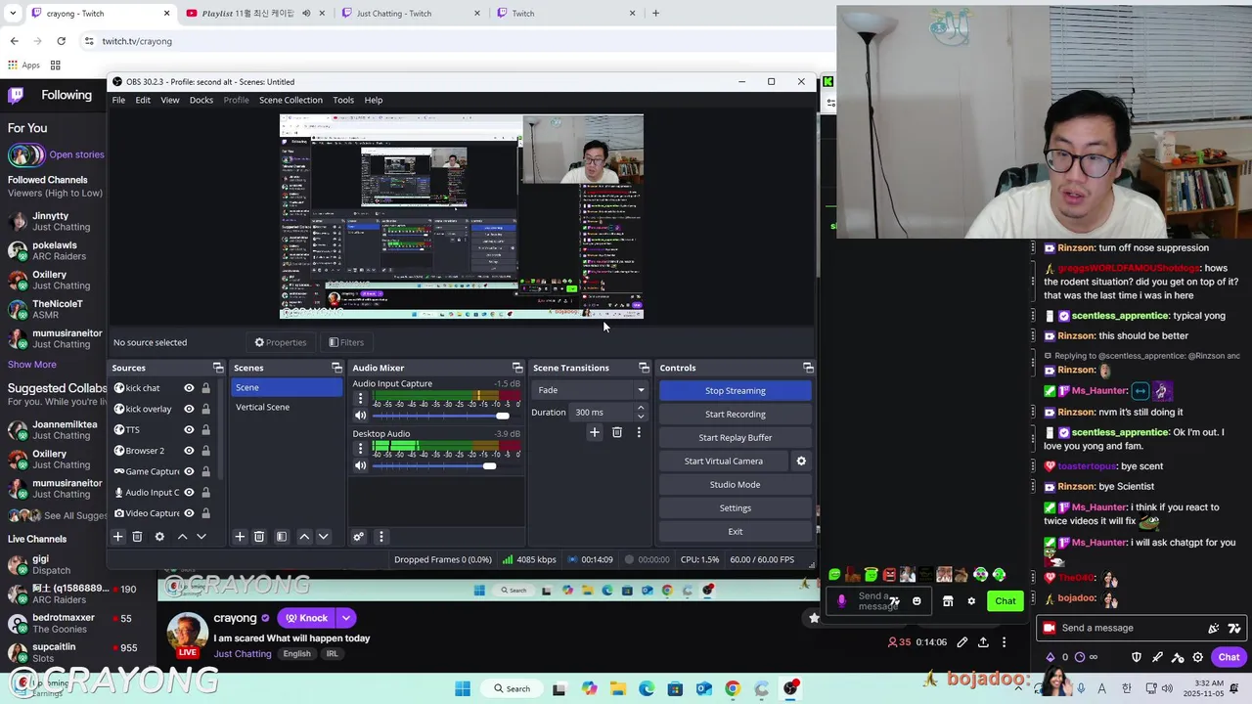Image resolution: width=1252 pixels, height=704 pixels.
Task: Remove scene transition with trash icon
Action: coord(616,432)
